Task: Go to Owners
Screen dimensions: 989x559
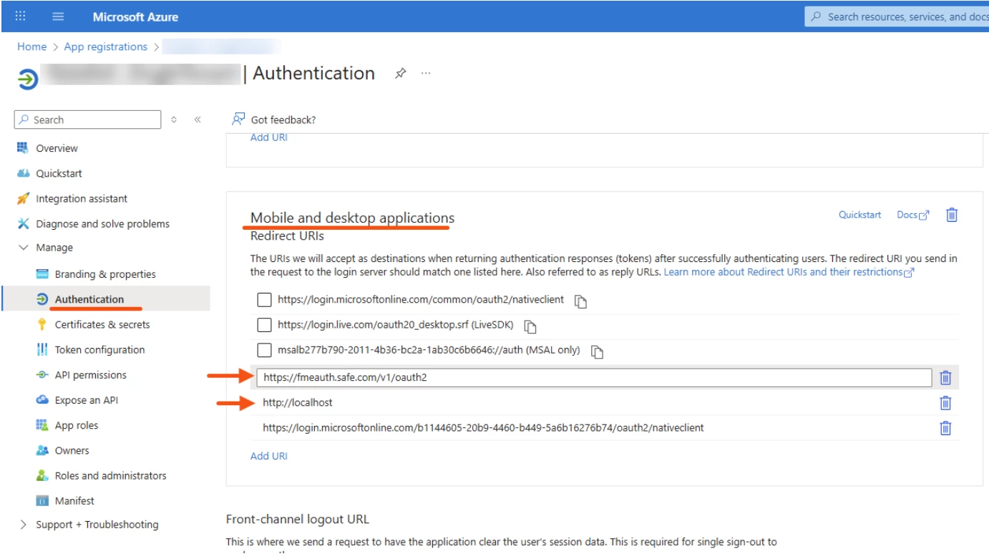Action: click(72, 450)
